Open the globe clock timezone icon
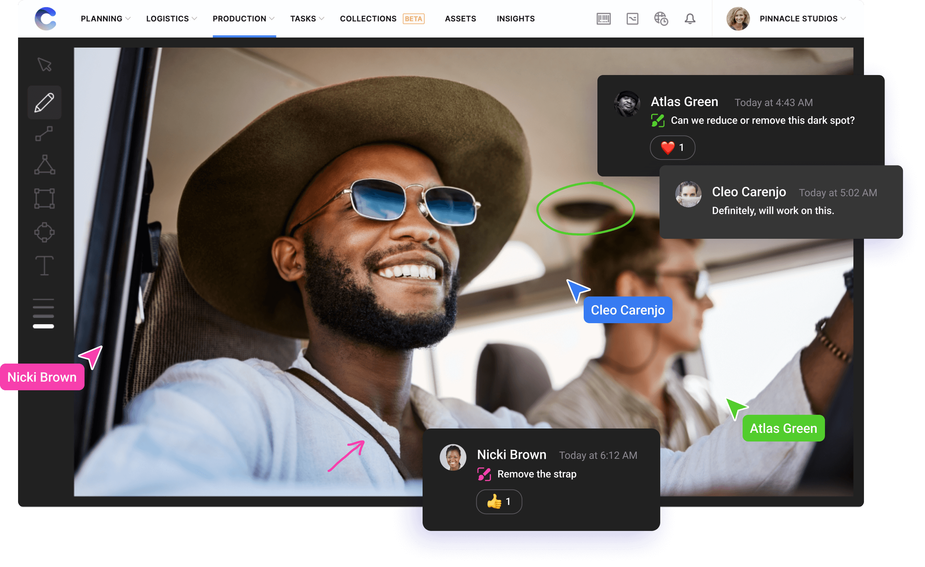The width and height of the screenshot is (925, 567). pos(661,19)
